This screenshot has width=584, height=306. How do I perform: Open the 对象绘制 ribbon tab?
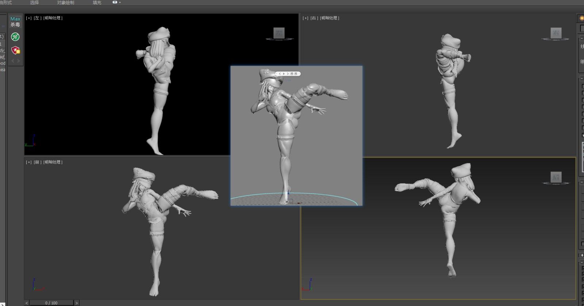[x=66, y=3]
